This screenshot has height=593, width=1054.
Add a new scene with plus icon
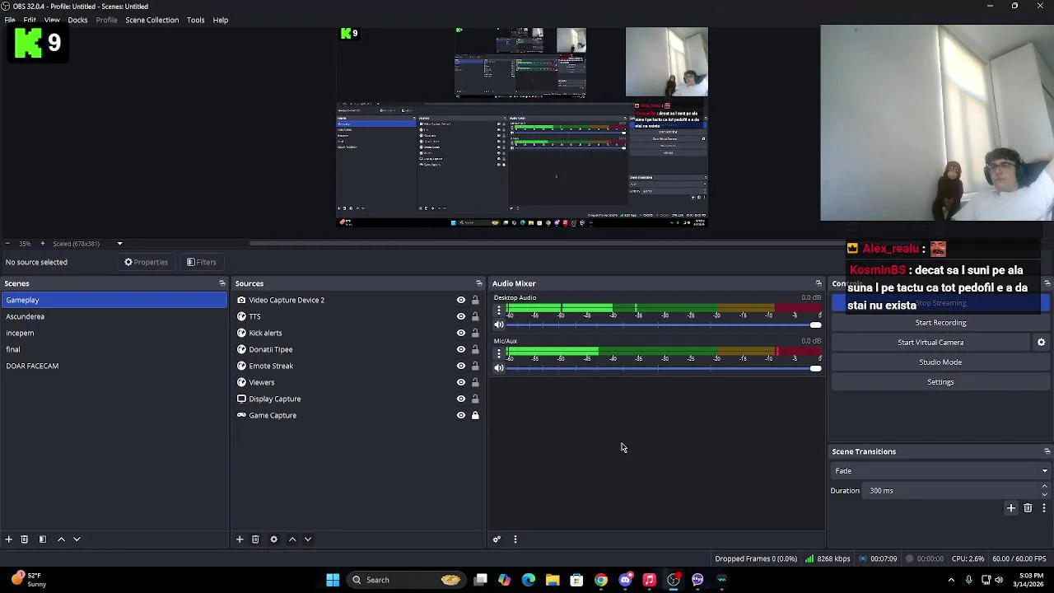[8, 539]
